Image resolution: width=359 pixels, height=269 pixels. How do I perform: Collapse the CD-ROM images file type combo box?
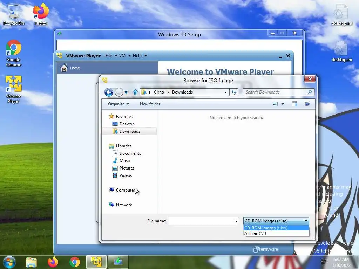[x=276, y=221]
